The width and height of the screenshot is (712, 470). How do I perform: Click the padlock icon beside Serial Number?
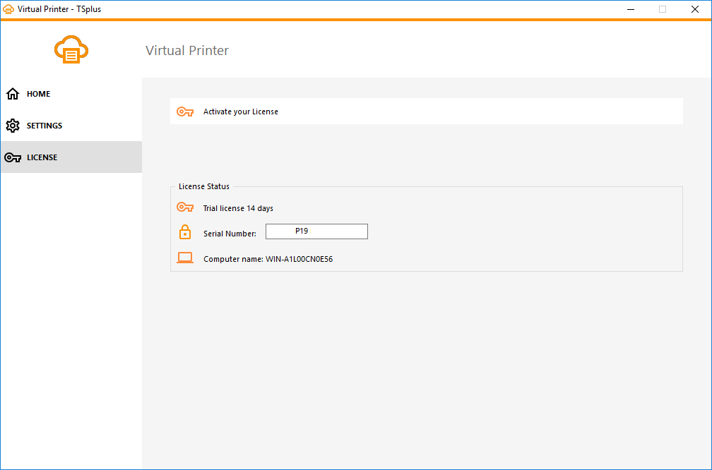tap(185, 231)
